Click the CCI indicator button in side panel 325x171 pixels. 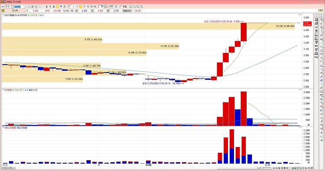316,27
